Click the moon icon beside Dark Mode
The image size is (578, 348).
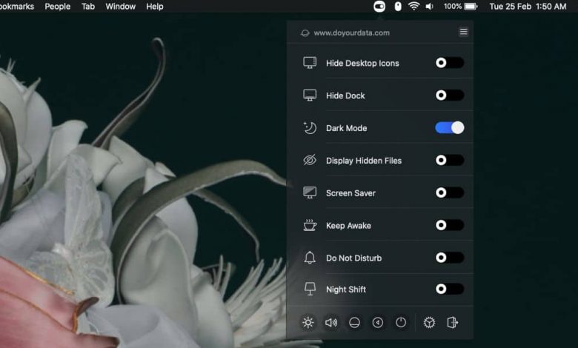tap(310, 128)
